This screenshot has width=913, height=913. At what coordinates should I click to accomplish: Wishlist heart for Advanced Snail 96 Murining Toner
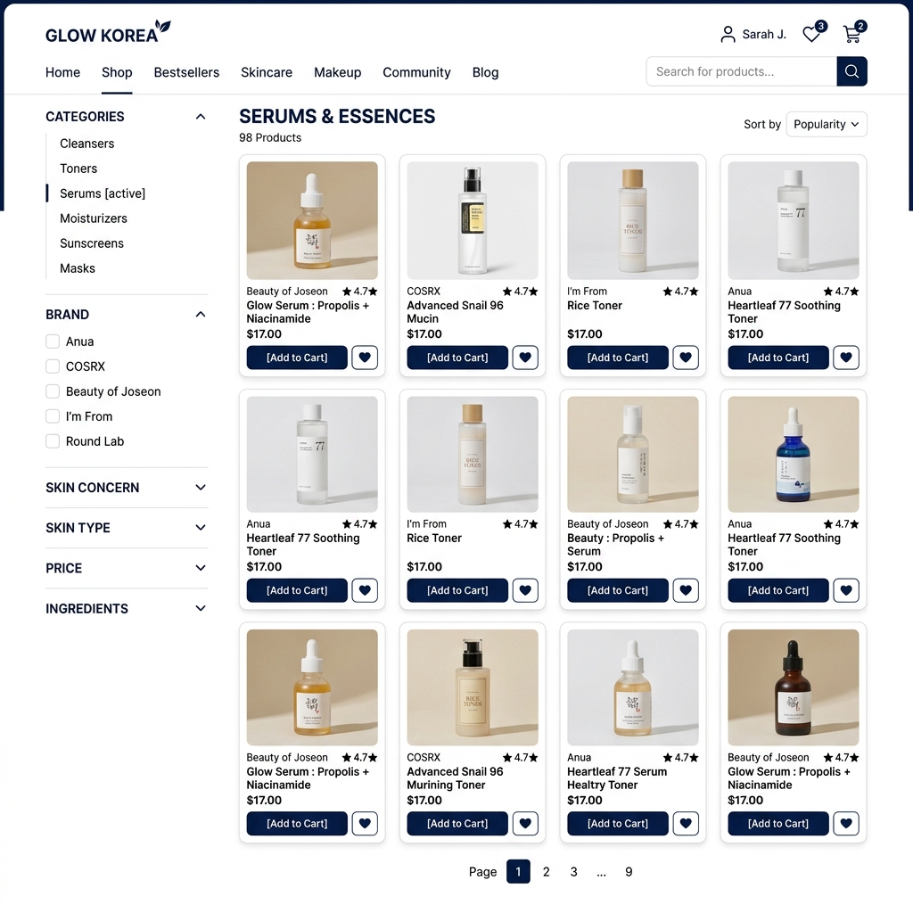click(x=525, y=823)
